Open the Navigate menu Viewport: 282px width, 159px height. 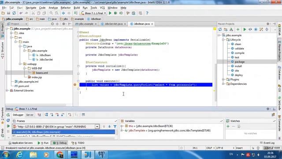pos(31,8)
